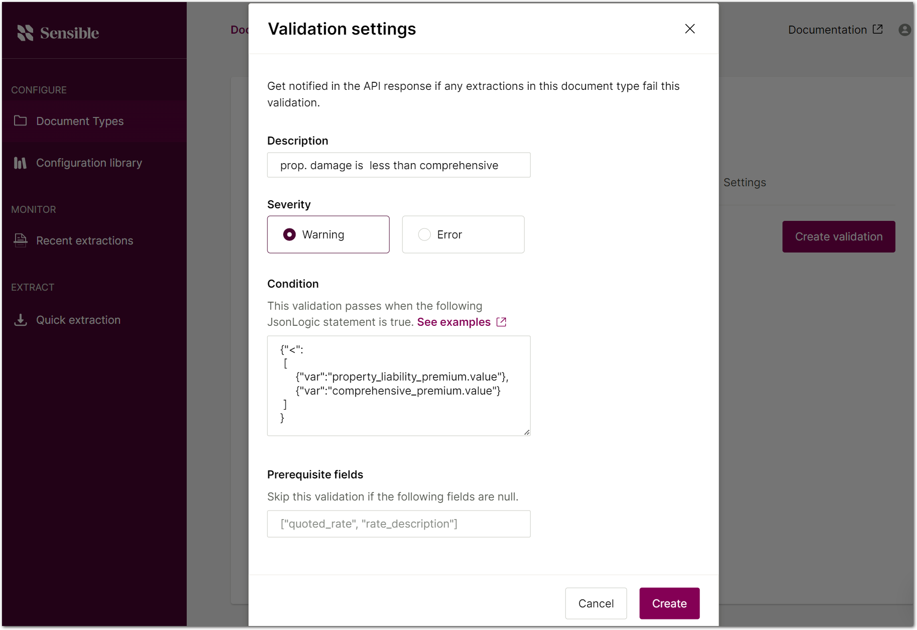Image resolution: width=917 pixels, height=630 pixels.
Task: Select the Error severity option
Action: (x=463, y=234)
